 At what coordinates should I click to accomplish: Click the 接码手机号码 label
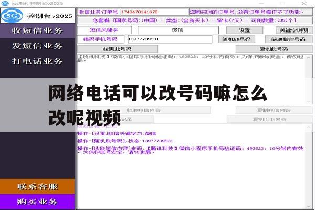[x=101, y=39]
